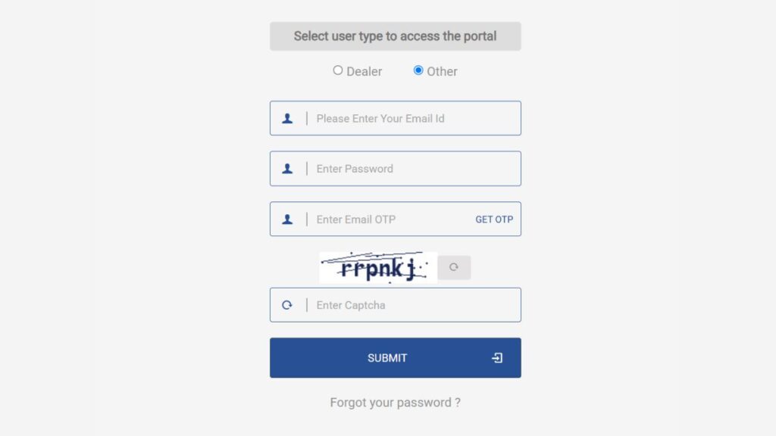Focus the Enter Password field
The image size is (776, 436).
(396, 169)
